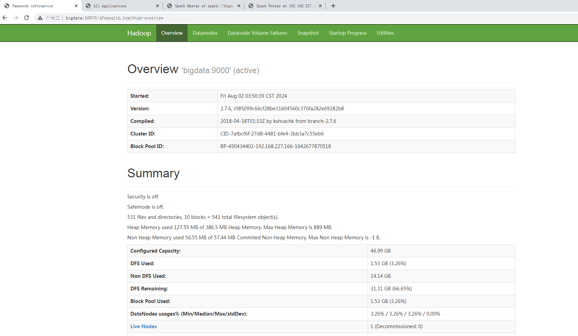The height and width of the screenshot is (336, 578).
Task: Select the Version value '2.7.6, r085099...'
Action: (282, 109)
